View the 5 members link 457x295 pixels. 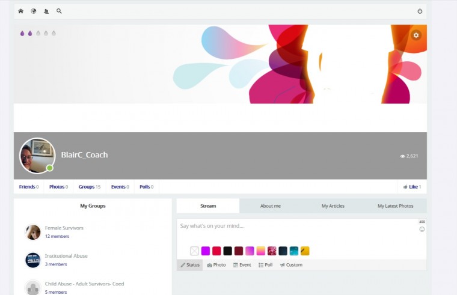point(56,292)
